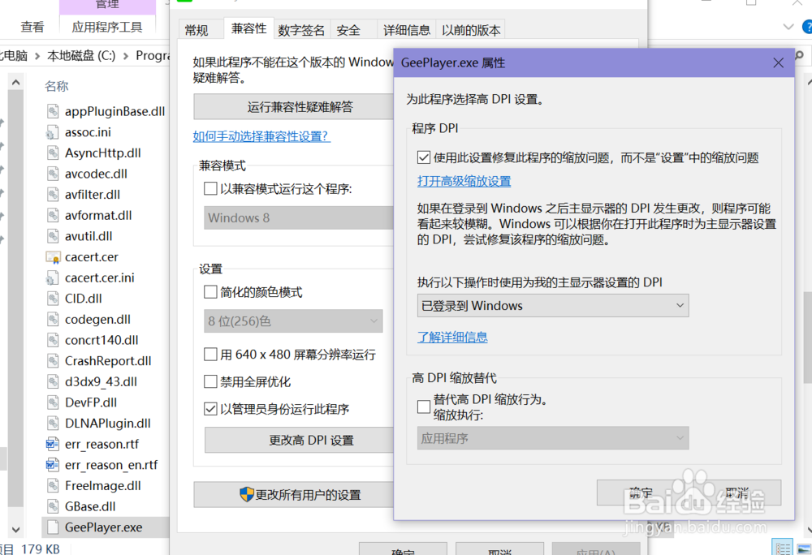Click 确定 in the high DPI dialog

point(641,493)
